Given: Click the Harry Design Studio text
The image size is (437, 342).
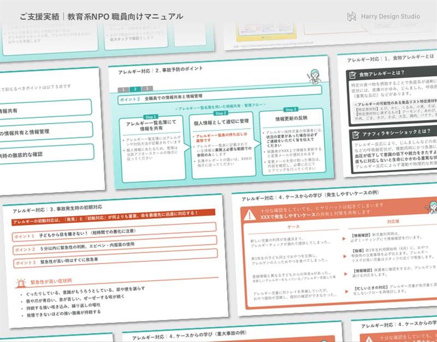Looking at the screenshot, I should [x=390, y=17].
